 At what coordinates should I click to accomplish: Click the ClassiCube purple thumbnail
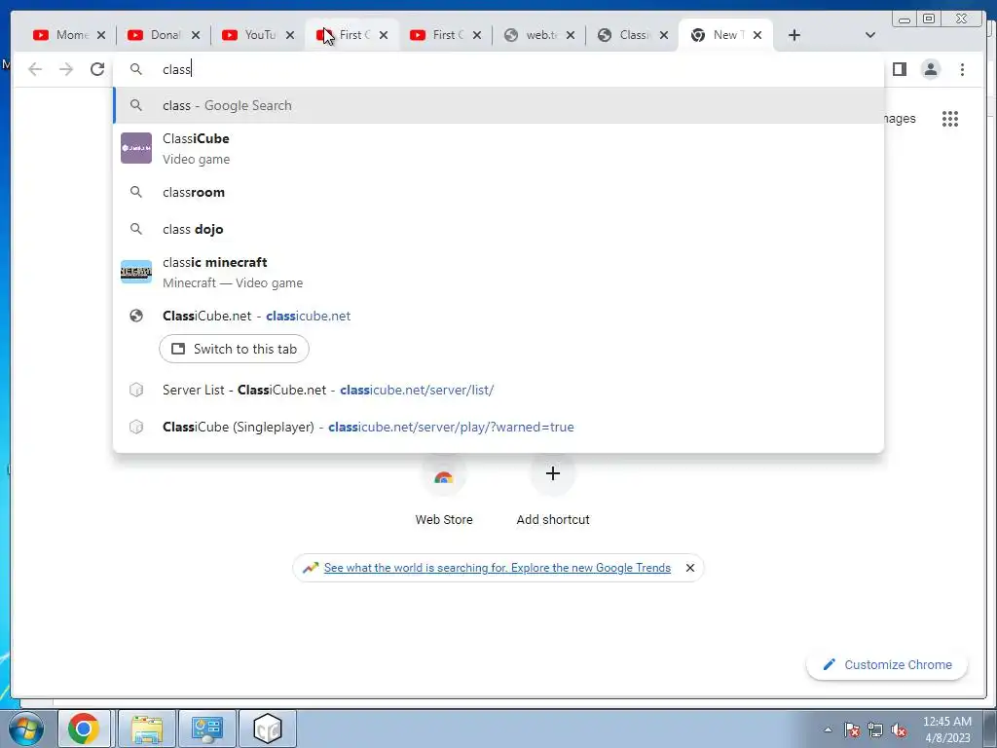[136, 148]
